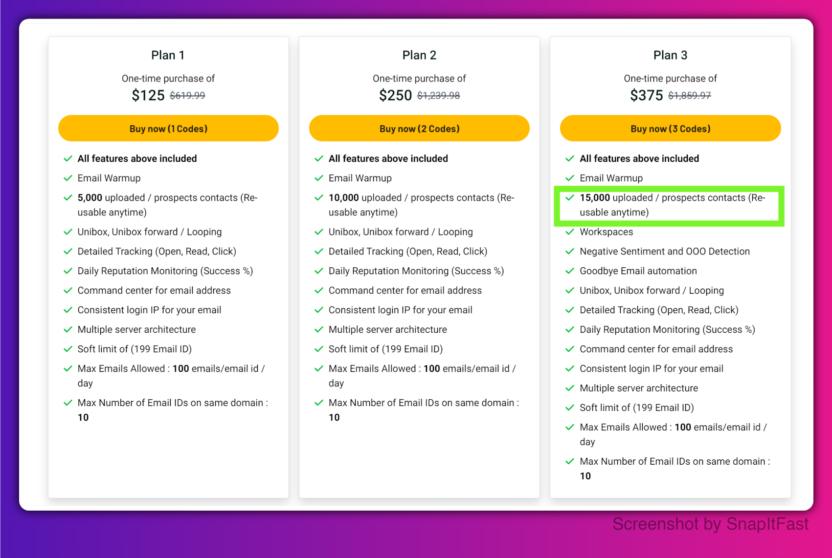This screenshot has height=558, width=832.
Task: Click the $125 price in Plan 1
Action: 148,95
